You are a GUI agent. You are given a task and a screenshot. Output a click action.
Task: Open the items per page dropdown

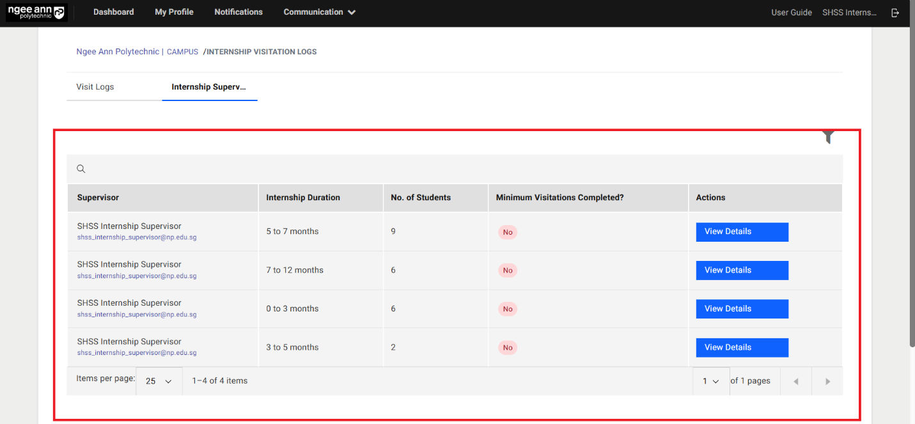coord(159,381)
